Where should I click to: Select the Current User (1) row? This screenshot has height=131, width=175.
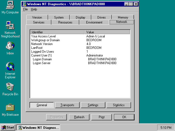pos(80,55)
